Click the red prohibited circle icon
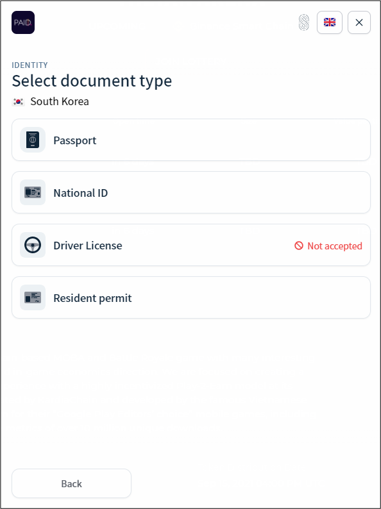The image size is (381, 509). pos(299,246)
